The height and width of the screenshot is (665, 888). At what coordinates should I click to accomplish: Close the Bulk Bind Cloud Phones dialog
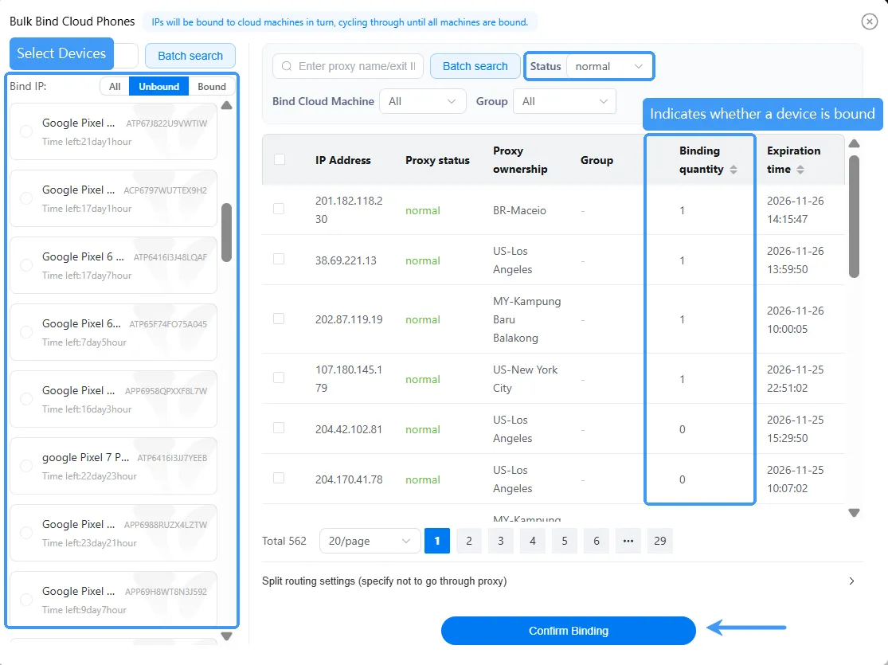(870, 22)
